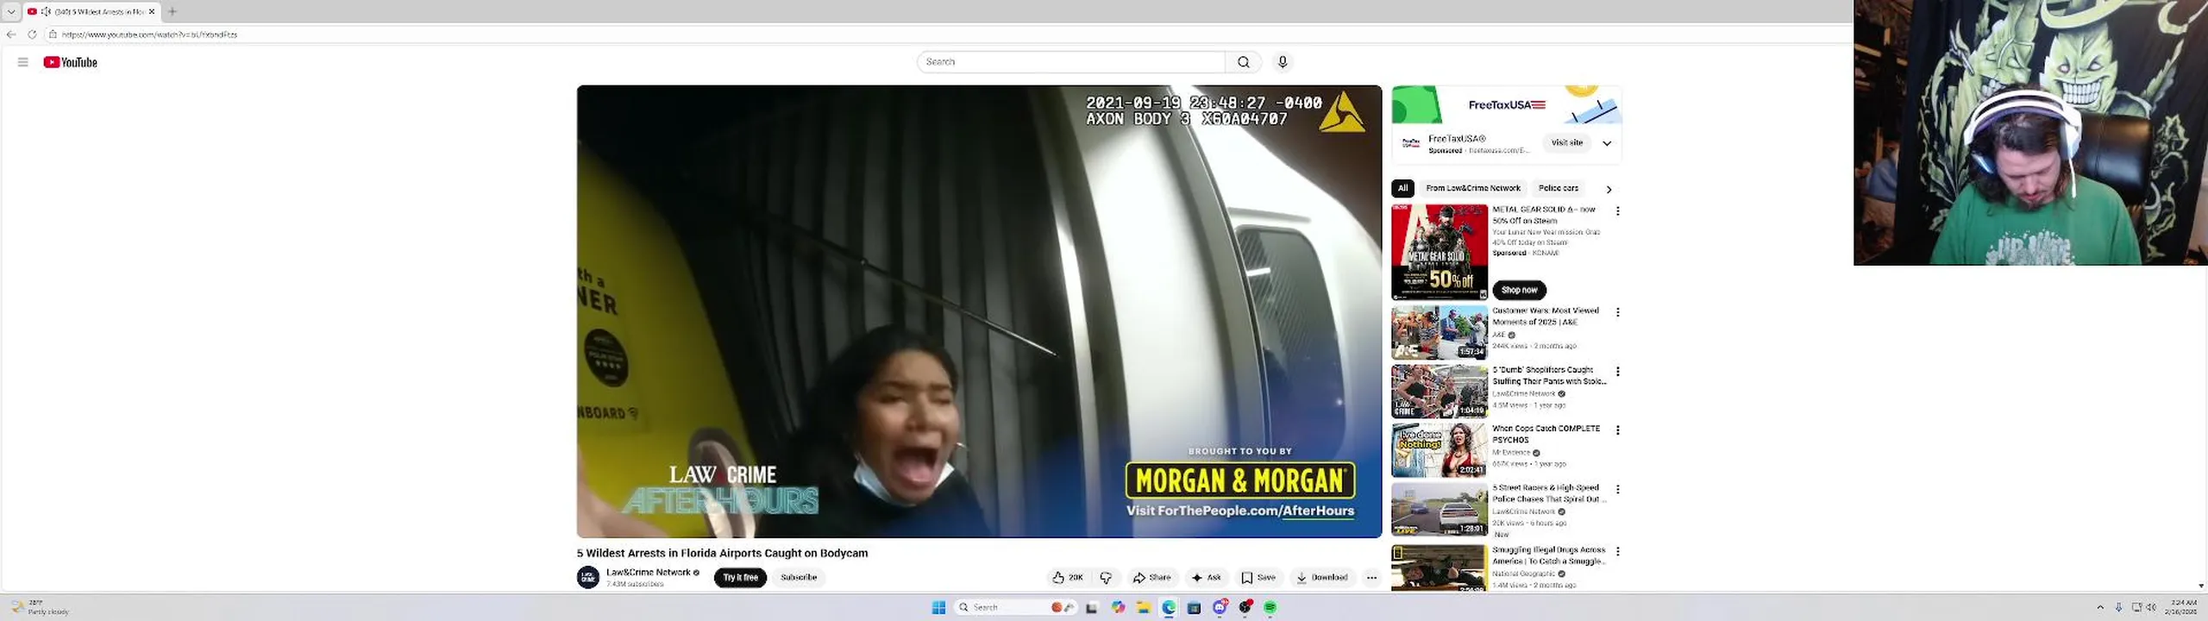Subscribe to Law&Crime Network

coord(799,578)
